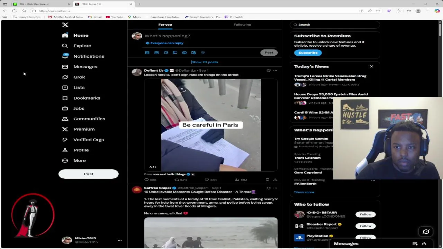This screenshot has height=249, width=443.
Task: Close the Today's News panel
Action: coord(371,66)
